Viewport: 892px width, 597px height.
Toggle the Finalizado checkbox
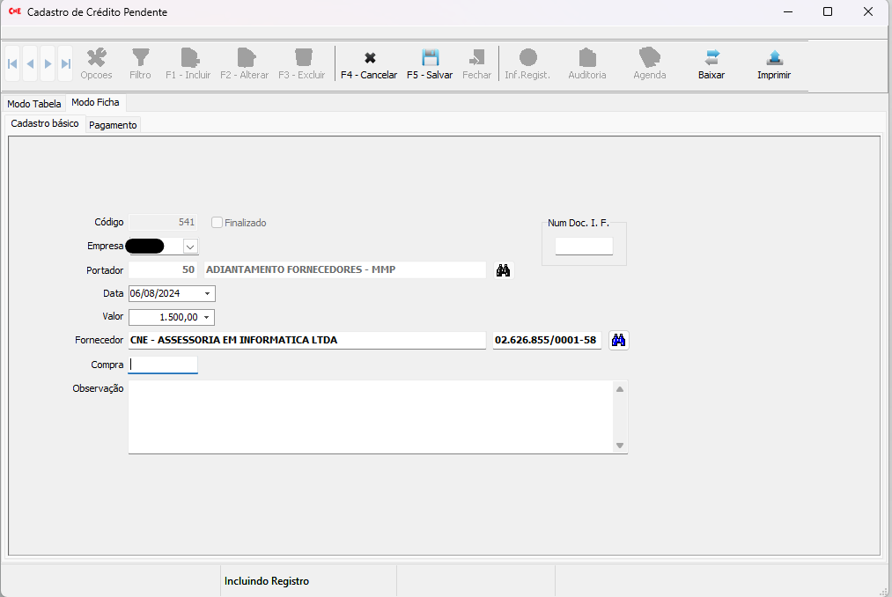(217, 223)
